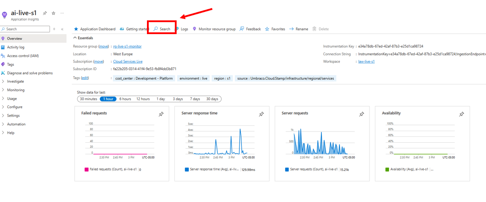Pin the Server response time chart
Image resolution: width=486 pixels, height=202 pixels.
click(x=261, y=114)
